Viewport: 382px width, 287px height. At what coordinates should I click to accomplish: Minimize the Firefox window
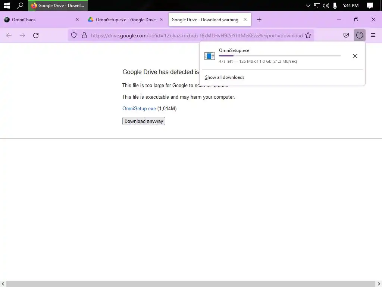[x=339, y=19]
